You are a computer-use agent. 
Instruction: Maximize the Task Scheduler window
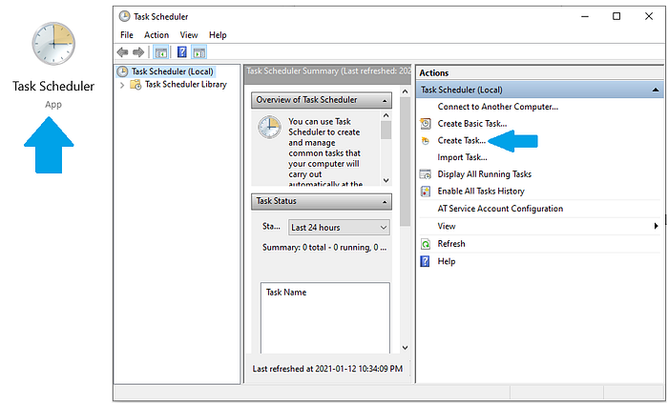[616, 16]
